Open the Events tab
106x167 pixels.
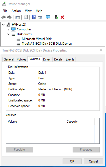[x=70, y=59]
